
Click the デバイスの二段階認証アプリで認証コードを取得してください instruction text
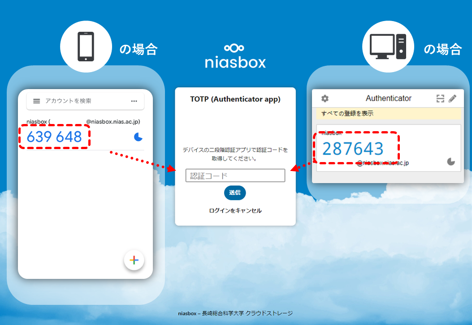235,154
